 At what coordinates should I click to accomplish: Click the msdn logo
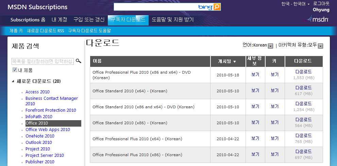click(x=316, y=19)
